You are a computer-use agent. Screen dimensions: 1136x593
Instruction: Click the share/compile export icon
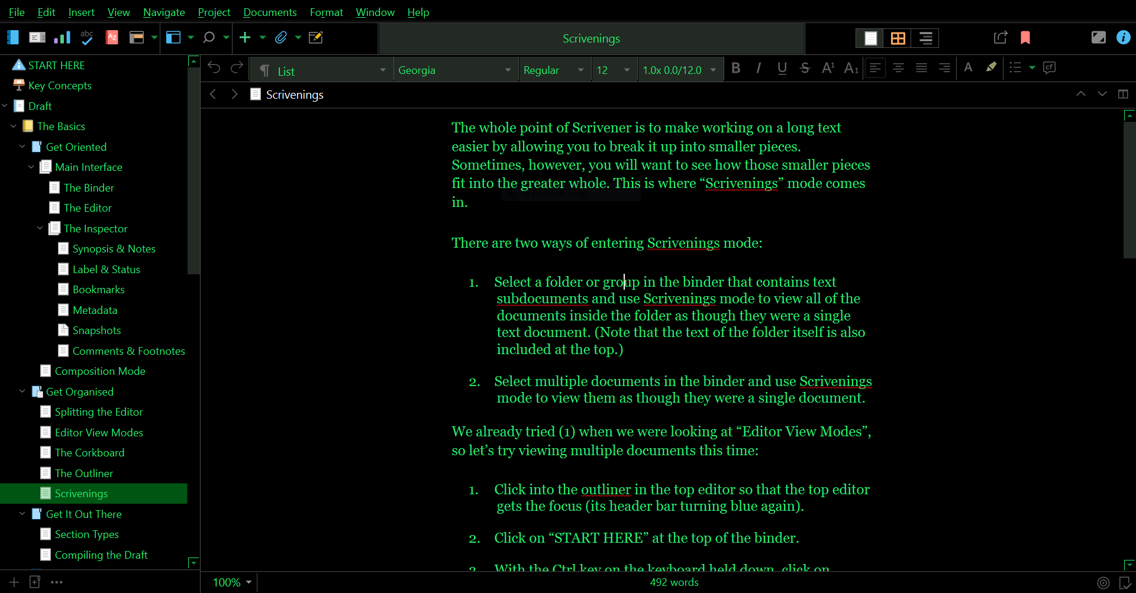coord(1001,38)
